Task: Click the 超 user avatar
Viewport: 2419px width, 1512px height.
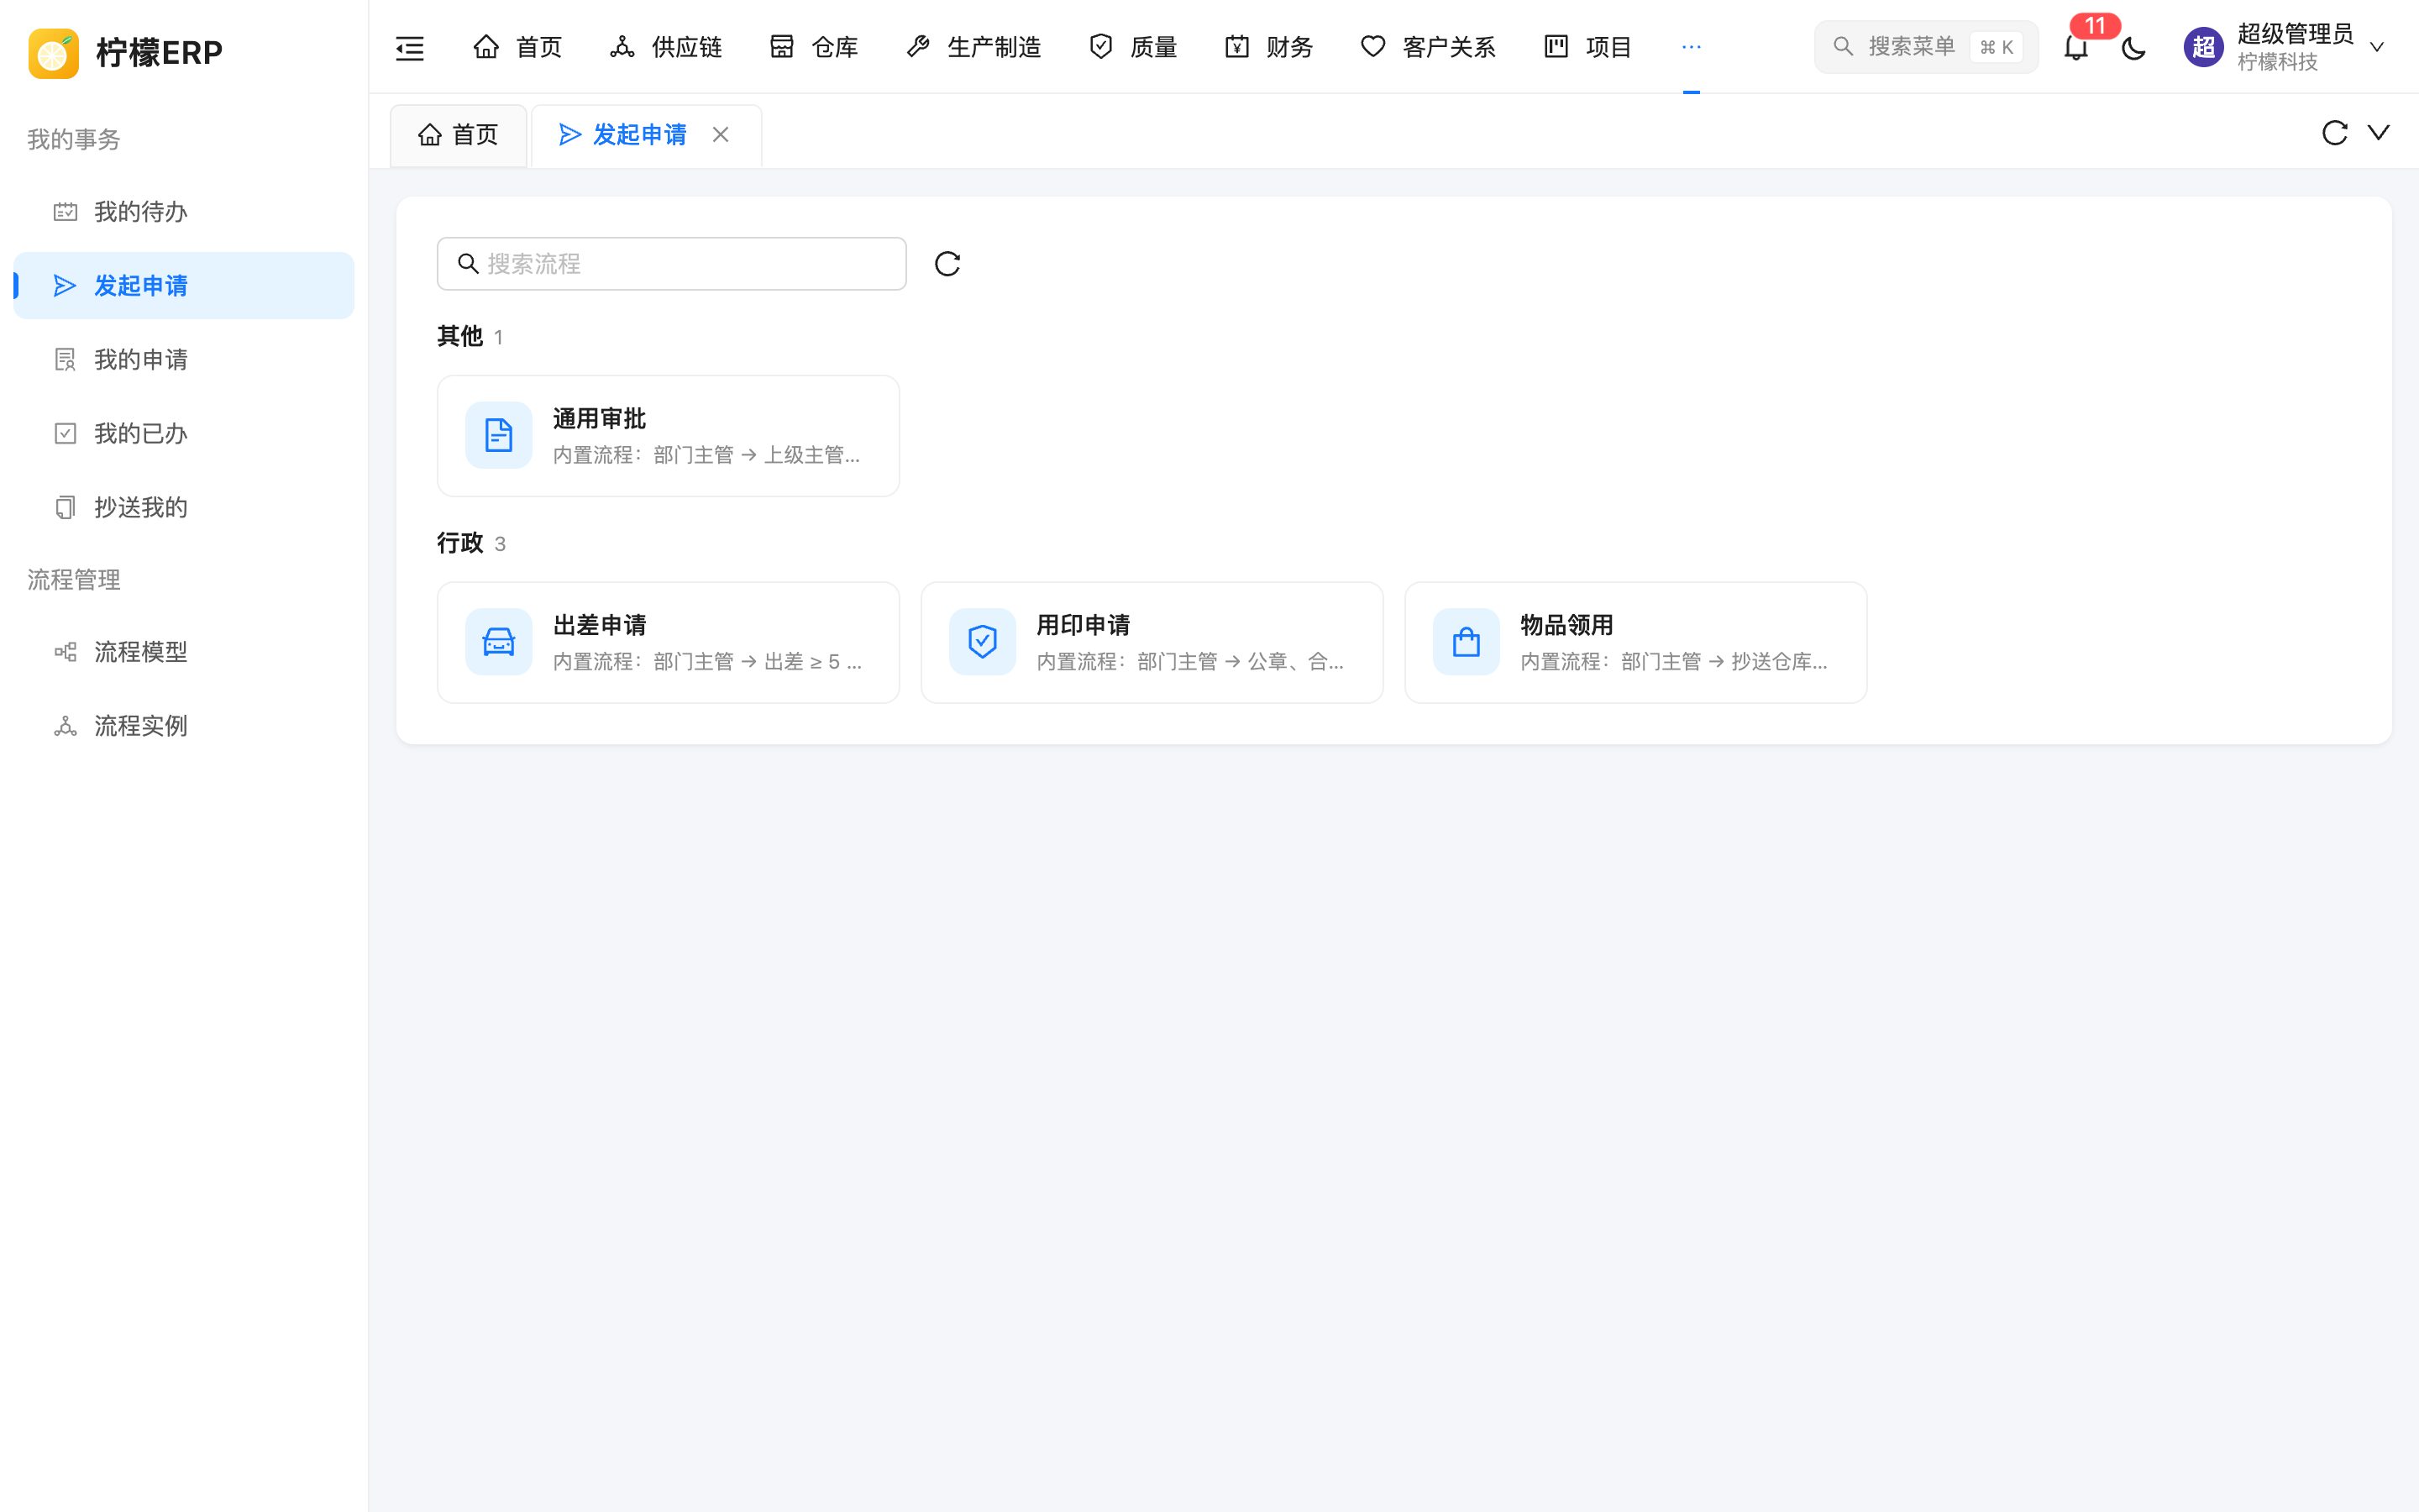Action: click(2203, 47)
